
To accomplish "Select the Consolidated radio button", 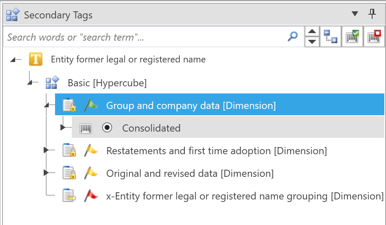I will pyautogui.click(x=107, y=128).
